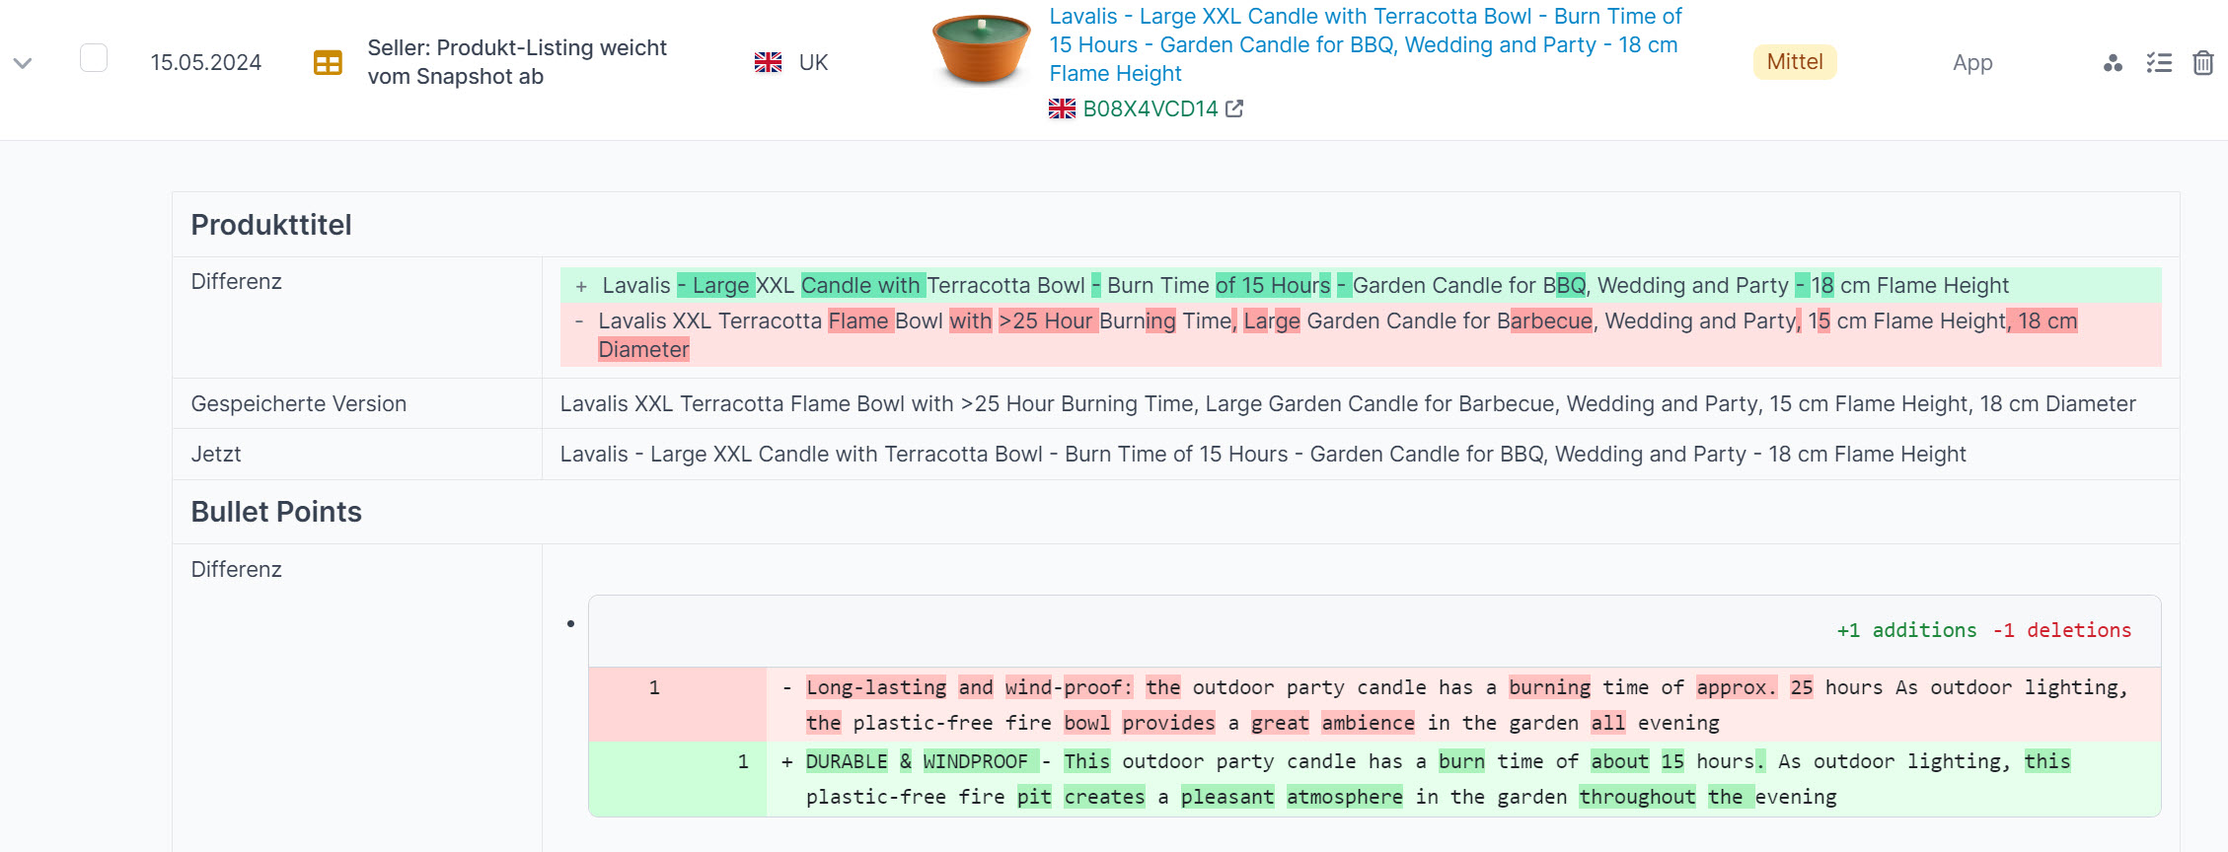Collapse the alert row with the chevron
Image resolution: width=2228 pixels, height=852 pixels.
pos(23,63)
